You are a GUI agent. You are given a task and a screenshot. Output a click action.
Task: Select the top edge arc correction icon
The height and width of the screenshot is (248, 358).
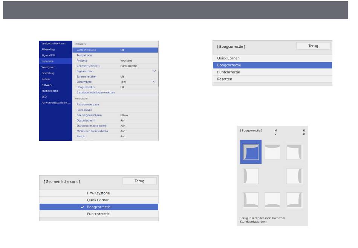click(272, 152)
